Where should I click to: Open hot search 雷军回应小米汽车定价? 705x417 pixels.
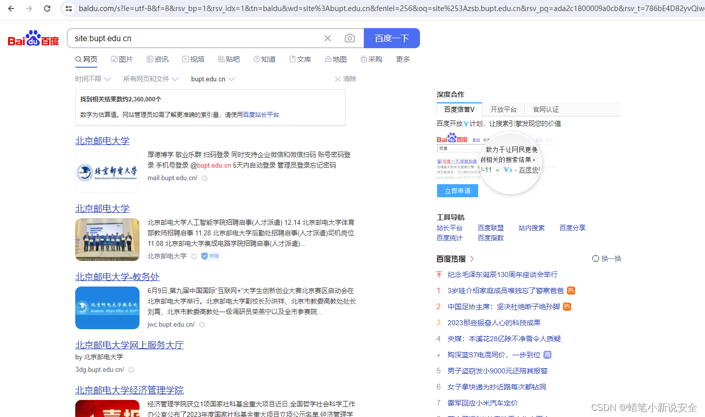point(483,403)
